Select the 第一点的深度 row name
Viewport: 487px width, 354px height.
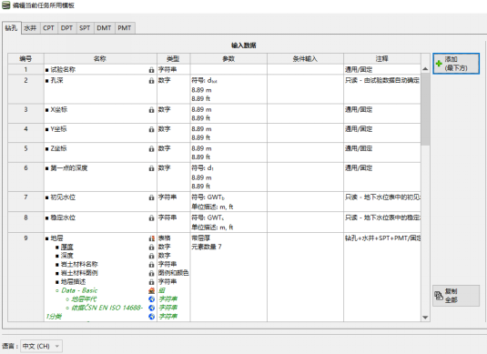tap(69, 168)
